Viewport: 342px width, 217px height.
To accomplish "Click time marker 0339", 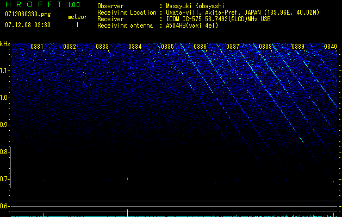I will [x=298, y=47].
